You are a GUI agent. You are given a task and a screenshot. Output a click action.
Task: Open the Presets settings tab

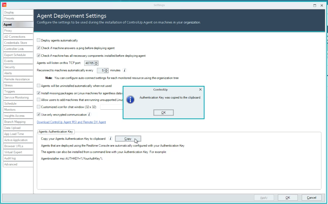pyautogui.click(x=18, y=18)
